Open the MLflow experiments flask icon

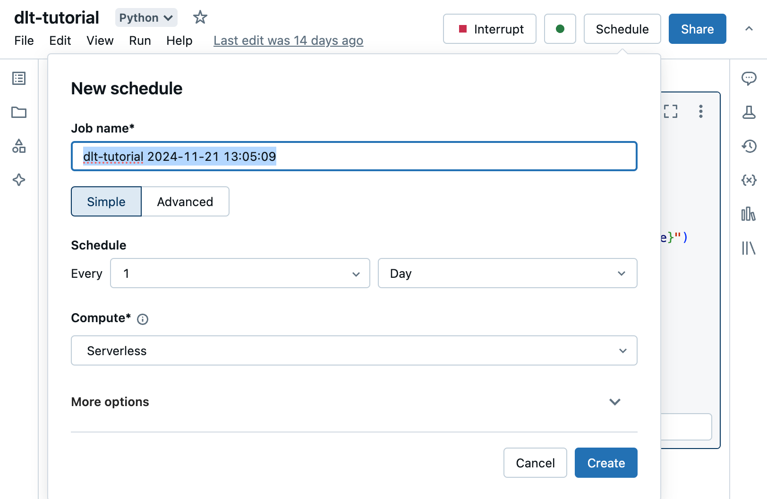(749, 112)
